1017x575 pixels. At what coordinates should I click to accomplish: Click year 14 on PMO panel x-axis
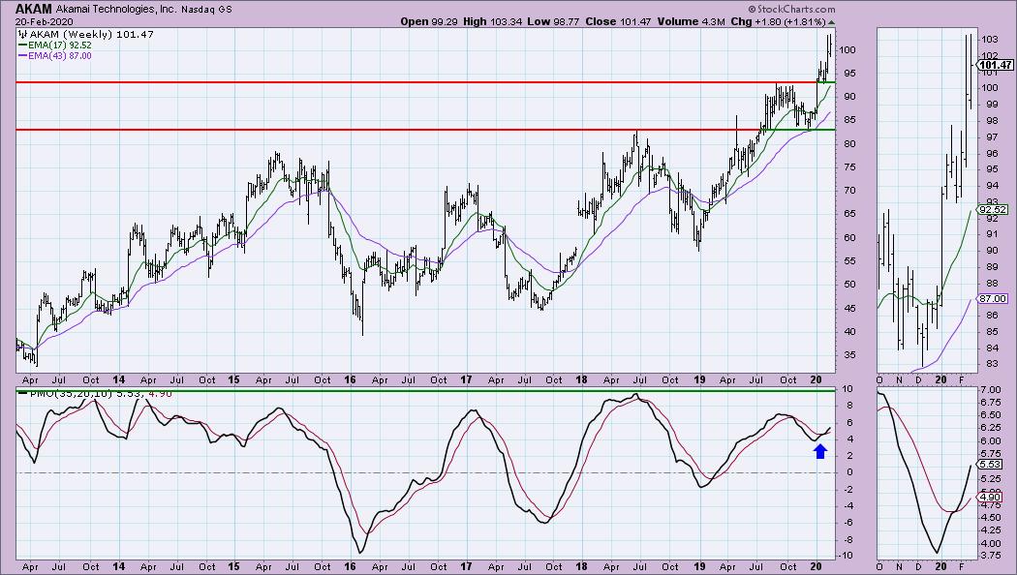point(118,566)
